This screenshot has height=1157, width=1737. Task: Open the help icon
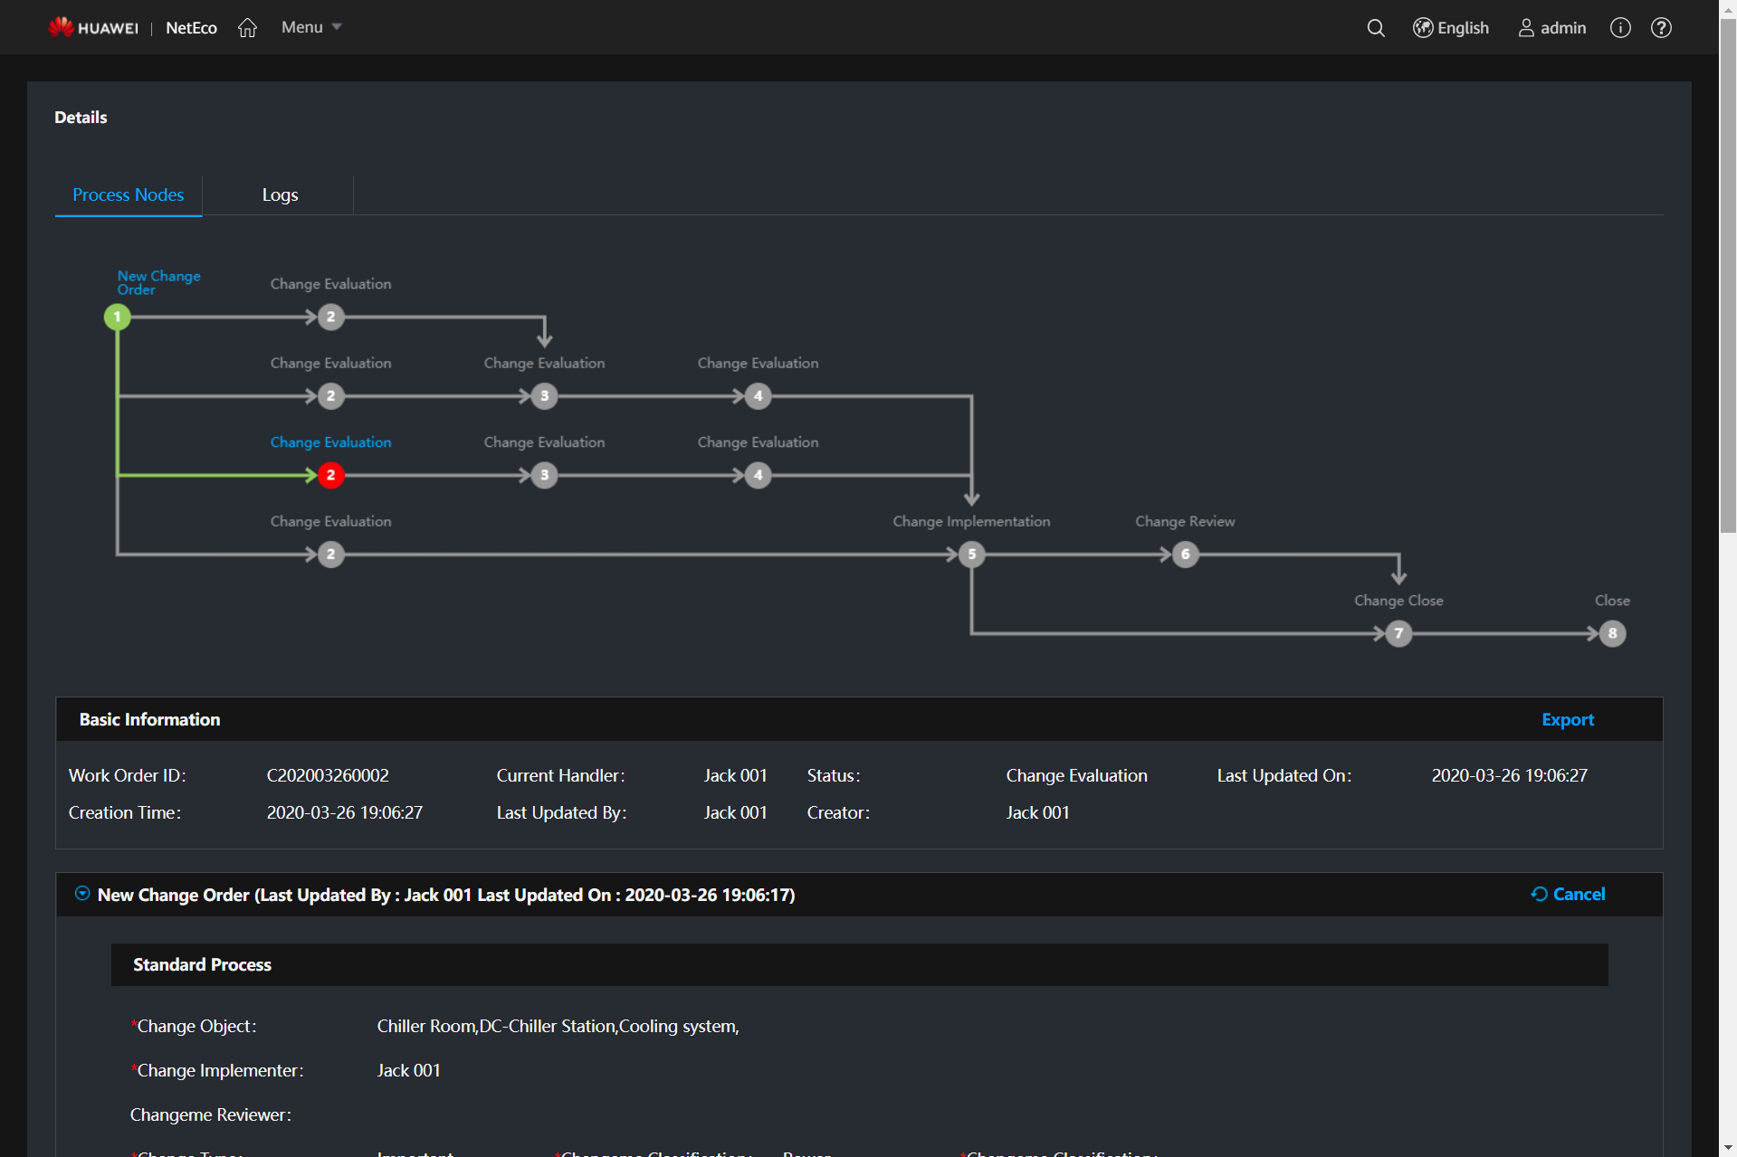pos(1661,28)
